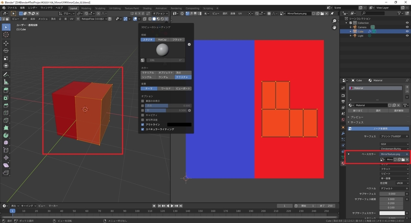Uncheck the アウトライン checkbox
411x223 pixels.
point(143,125)
